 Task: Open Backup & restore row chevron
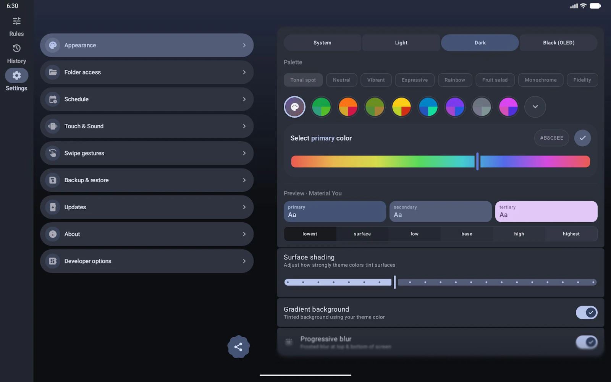pyautogui.click(x=244, y=180)
